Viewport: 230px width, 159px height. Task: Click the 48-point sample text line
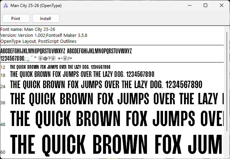point(116,119)
